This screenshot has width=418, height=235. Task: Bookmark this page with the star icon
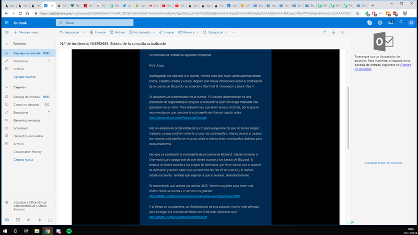[357, 13]
